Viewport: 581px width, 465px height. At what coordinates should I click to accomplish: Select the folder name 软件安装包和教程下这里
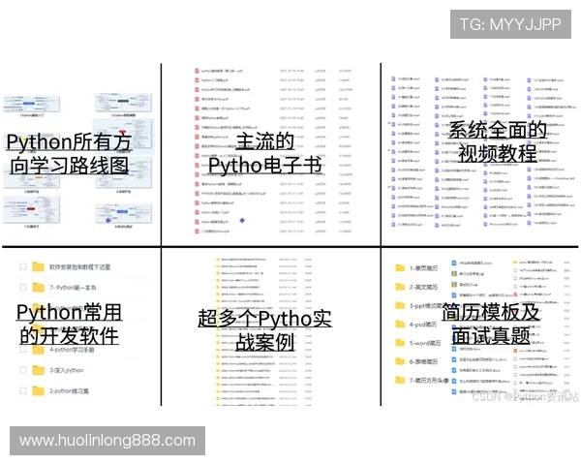point(80,267)
